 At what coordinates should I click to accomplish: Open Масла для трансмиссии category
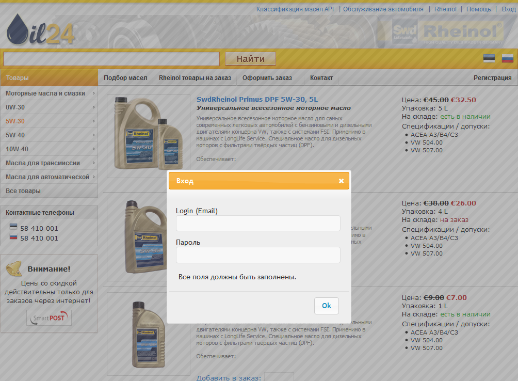pyautogui.click(x=49, y=163)
